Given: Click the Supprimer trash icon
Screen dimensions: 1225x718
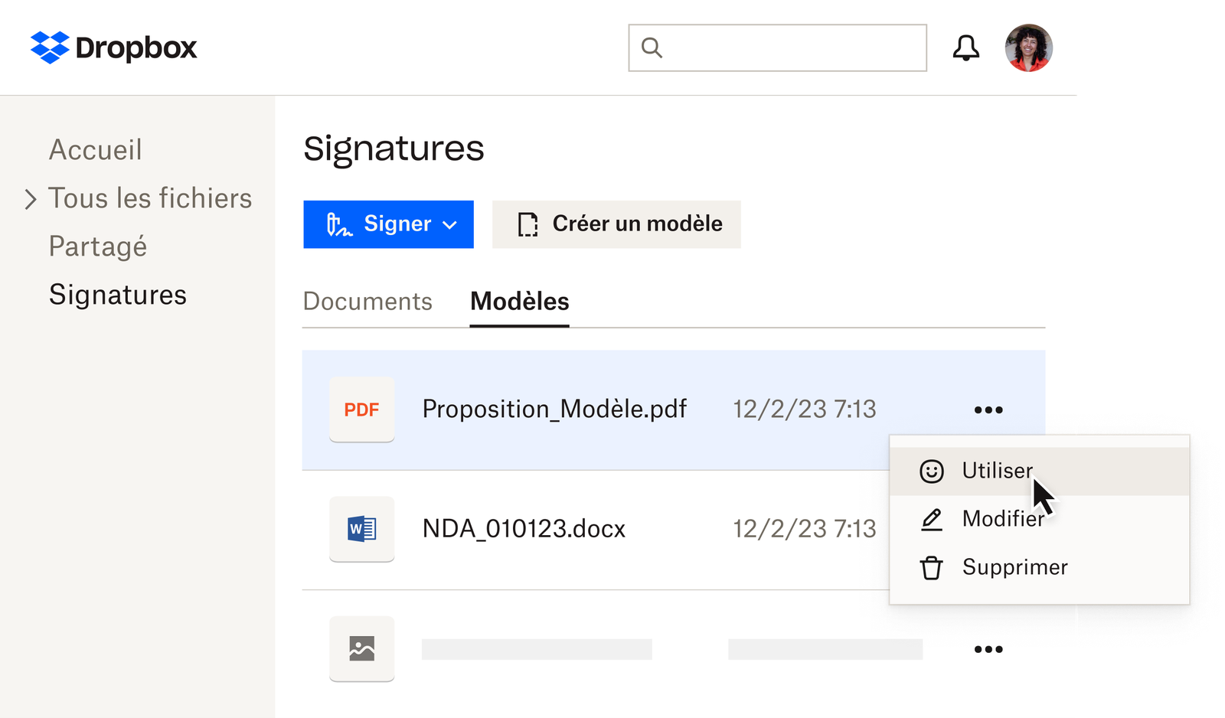Looking at the screenshot, I should coord(931,567).
